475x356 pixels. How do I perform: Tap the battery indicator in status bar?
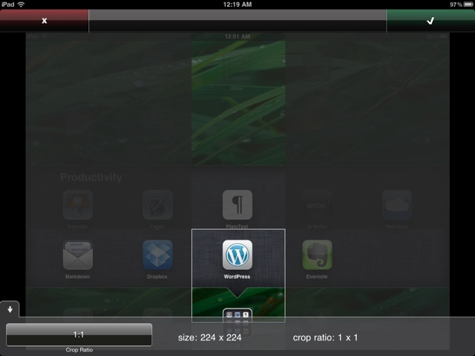point(468,4)
